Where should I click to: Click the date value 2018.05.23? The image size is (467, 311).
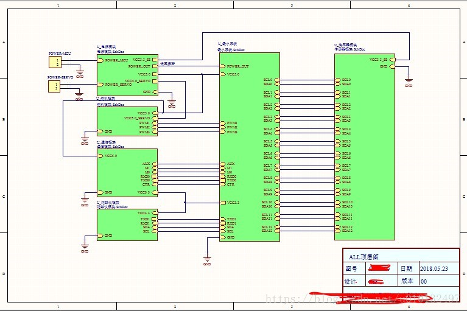point(434,268)
